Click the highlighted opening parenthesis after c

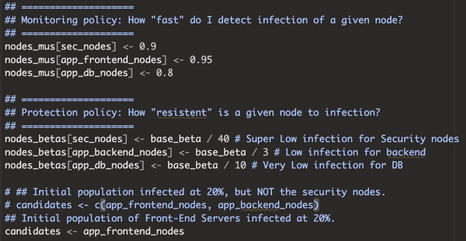[103, 205]
